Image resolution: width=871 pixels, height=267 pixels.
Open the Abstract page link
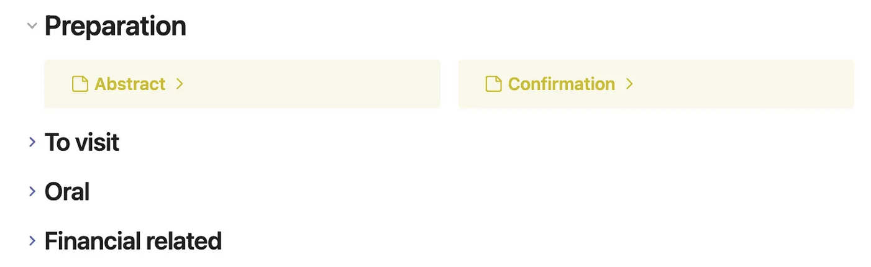(x=130, y=84)
